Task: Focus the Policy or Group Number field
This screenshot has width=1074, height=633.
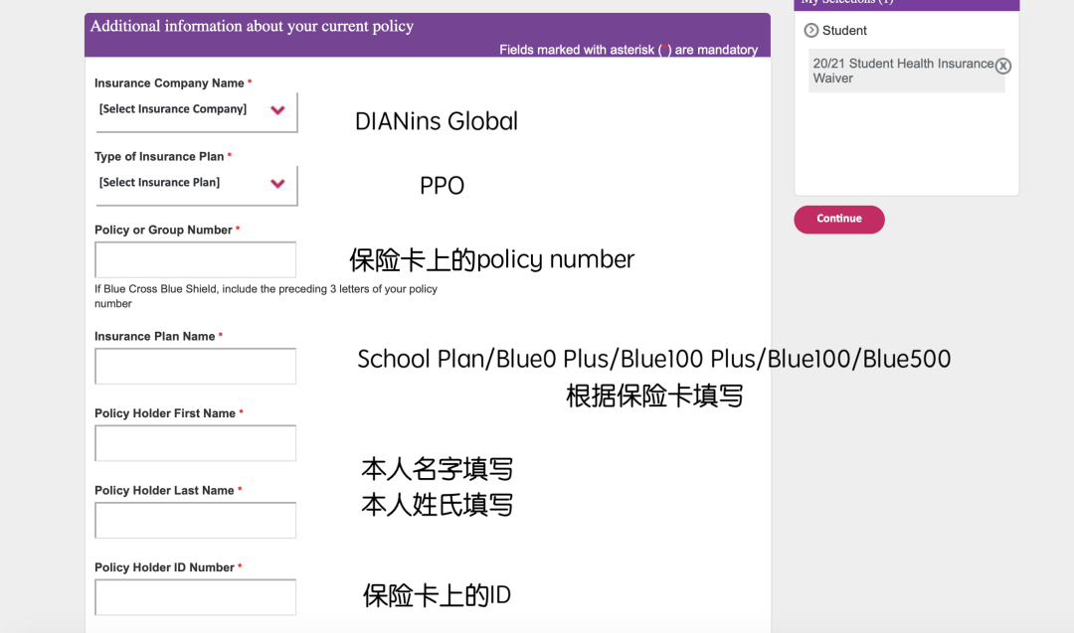Action: [195, 259]
